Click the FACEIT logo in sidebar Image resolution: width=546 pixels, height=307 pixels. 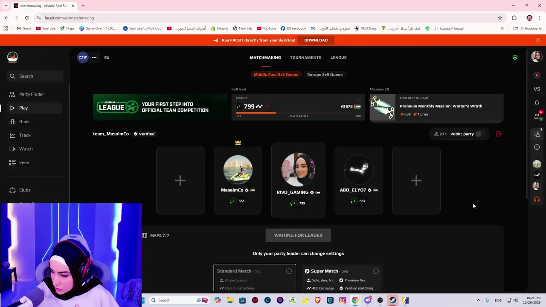[12, 57]
